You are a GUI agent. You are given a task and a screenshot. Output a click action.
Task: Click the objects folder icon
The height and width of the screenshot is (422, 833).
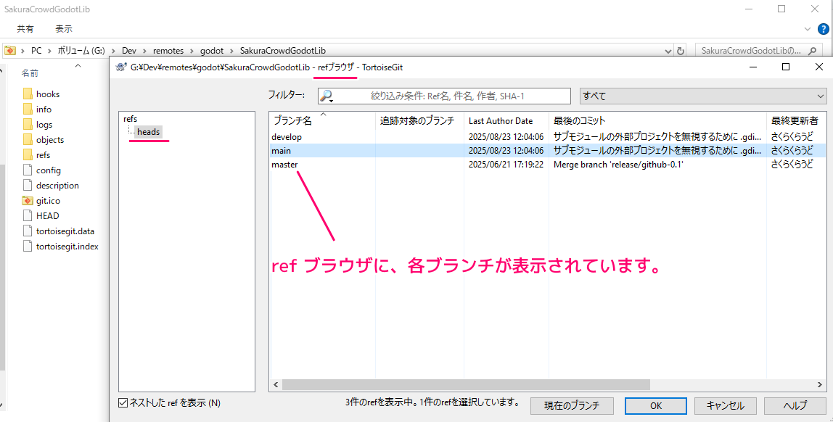point(28,140)
